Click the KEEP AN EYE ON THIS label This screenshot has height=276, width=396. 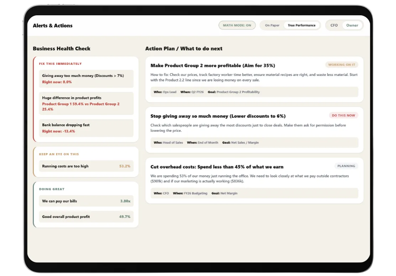[x=59, y=154]
